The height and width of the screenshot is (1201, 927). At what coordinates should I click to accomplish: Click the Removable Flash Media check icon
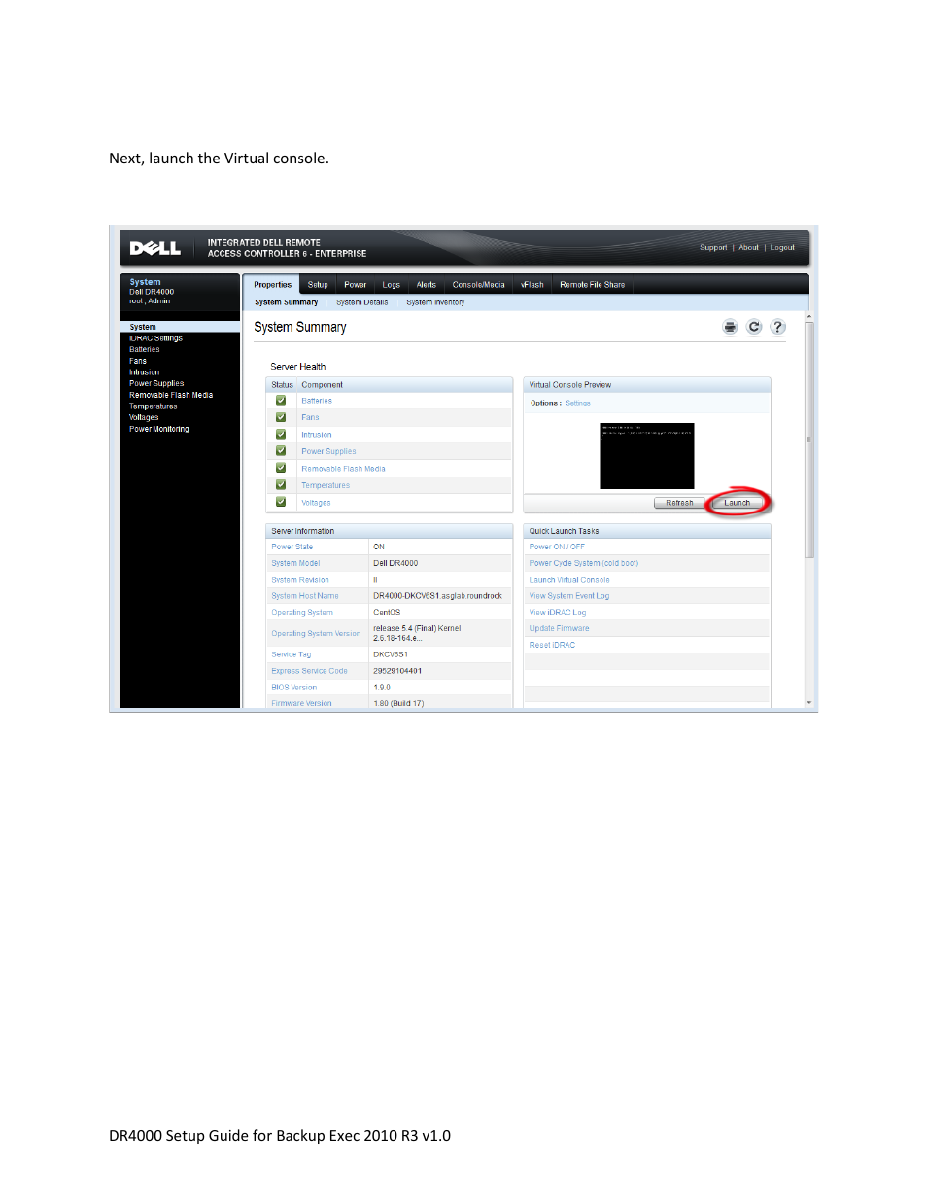tap(281, 468)
